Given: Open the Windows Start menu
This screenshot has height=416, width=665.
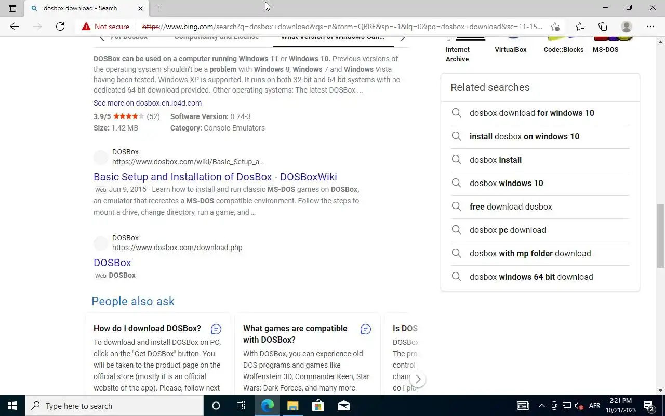Looking at the screenshot, I should [12, 406].
